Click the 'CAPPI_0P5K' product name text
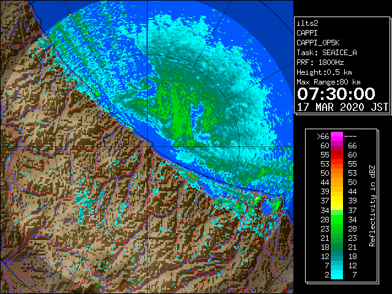392x294 pixels. (318, 43)
